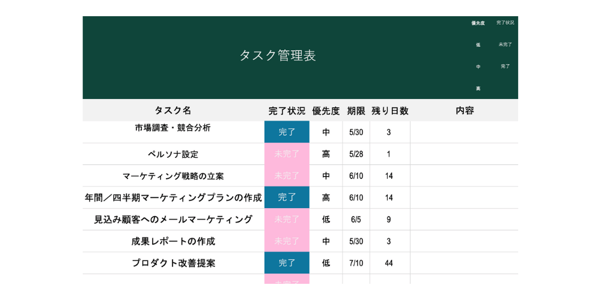Click the 内容 column header

point(465,110)
